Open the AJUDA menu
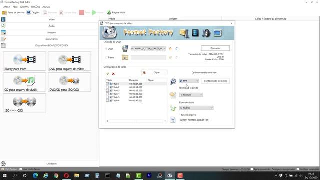This screenshot has height=180, width=320. tap(46, 7)
